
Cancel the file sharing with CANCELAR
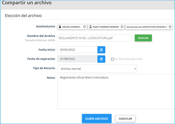point(125,118)
